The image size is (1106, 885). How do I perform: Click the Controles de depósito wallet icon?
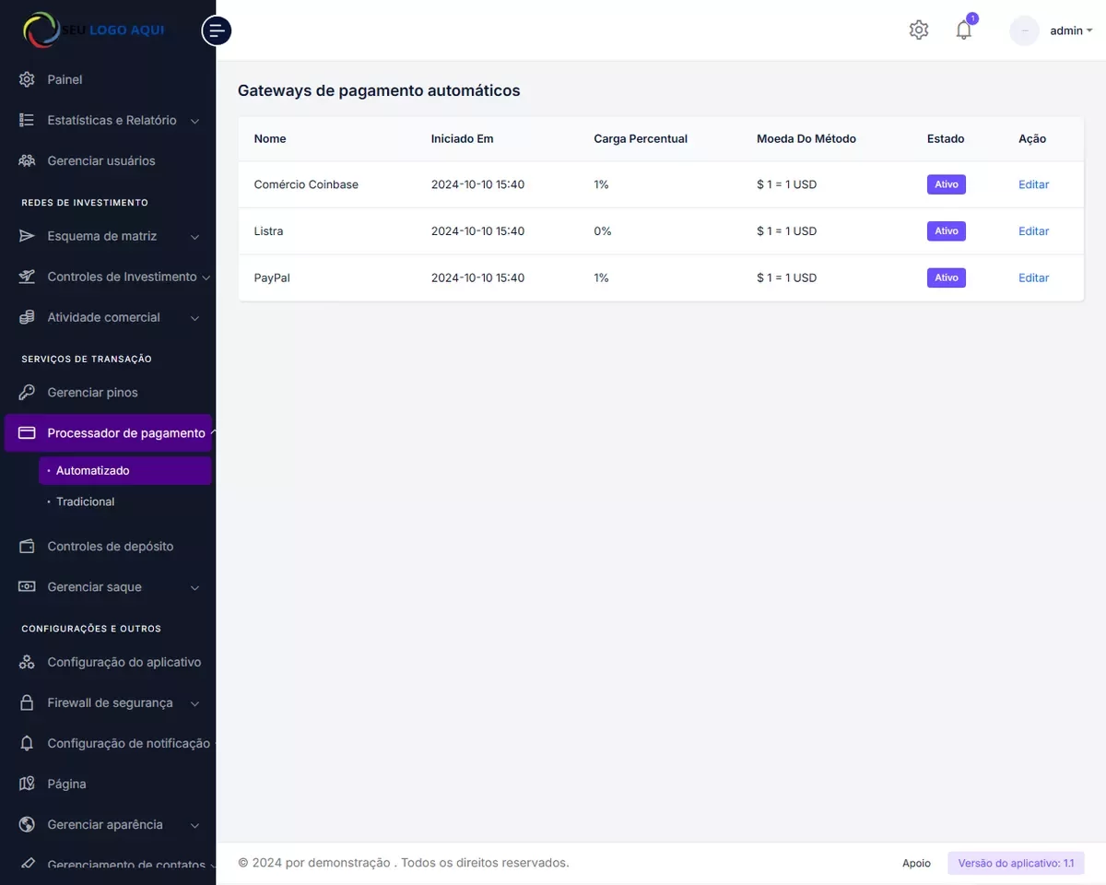click(x=28, y=547)
